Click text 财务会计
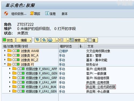 click(x=92, y=64)
